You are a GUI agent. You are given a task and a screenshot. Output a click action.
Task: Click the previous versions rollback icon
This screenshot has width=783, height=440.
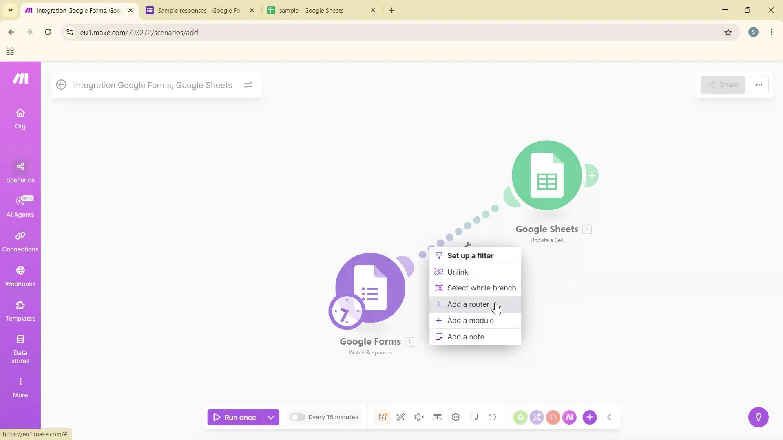point(492,417)
